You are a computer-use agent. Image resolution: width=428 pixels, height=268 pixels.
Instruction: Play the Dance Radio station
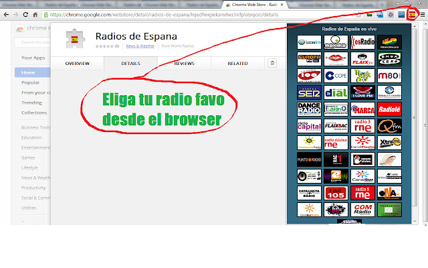(309, 109)
